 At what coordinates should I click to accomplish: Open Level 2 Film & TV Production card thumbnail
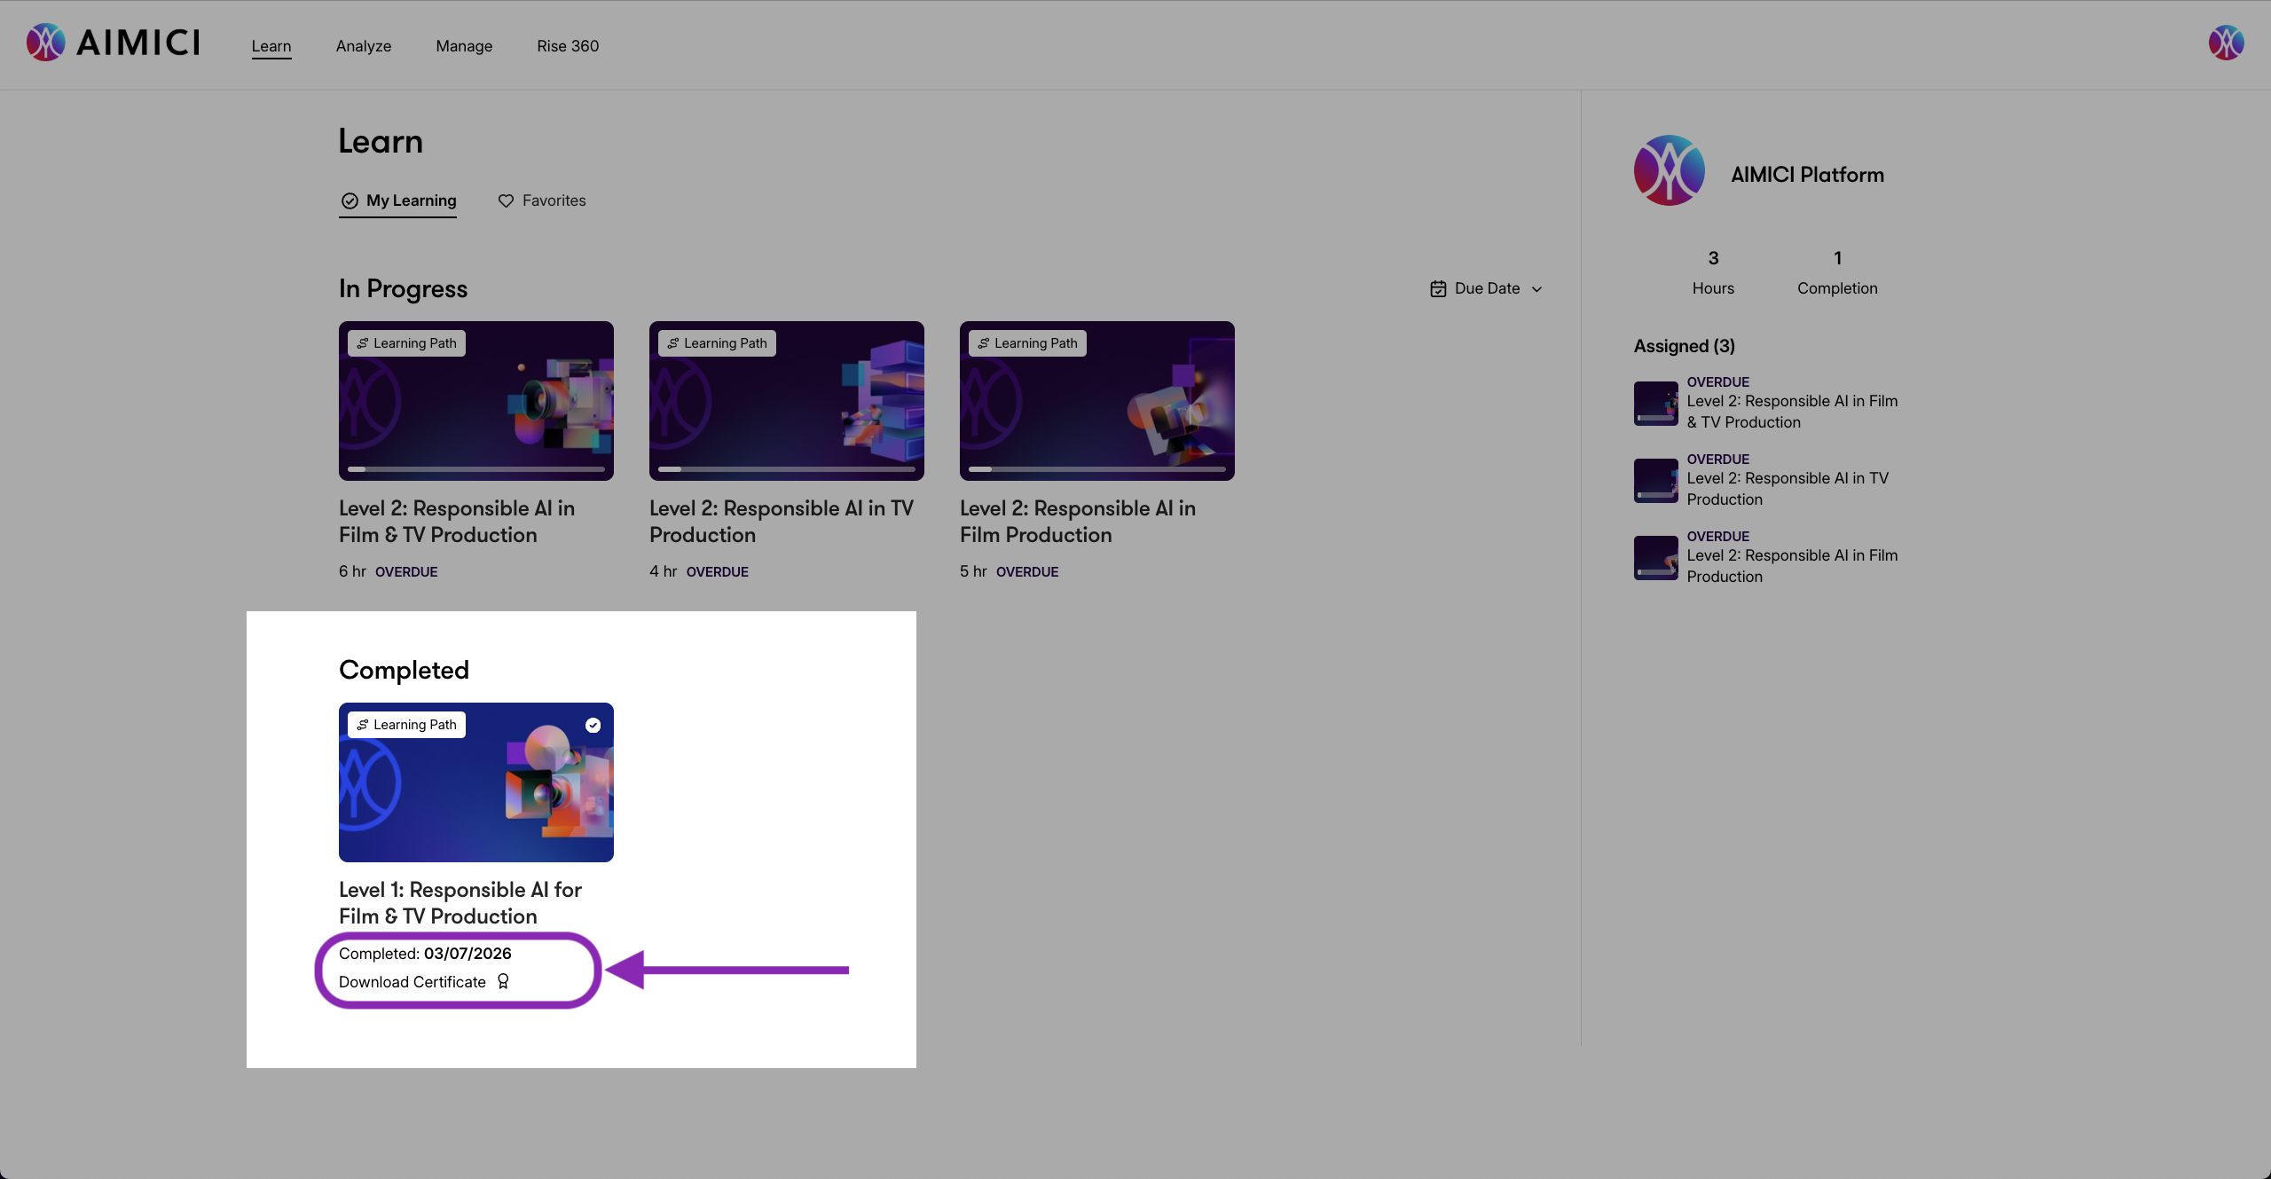tap(476, 401)
